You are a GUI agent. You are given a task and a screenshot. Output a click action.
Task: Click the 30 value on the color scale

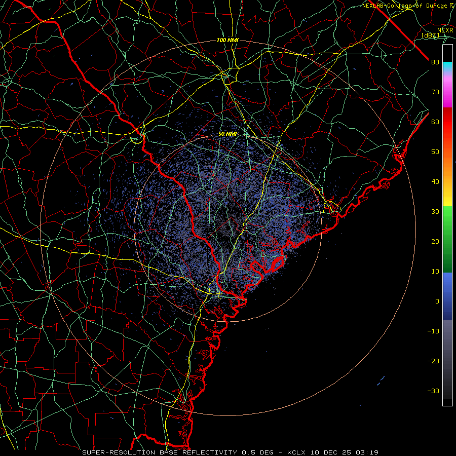pyautogui.click(x=435, y=212)
